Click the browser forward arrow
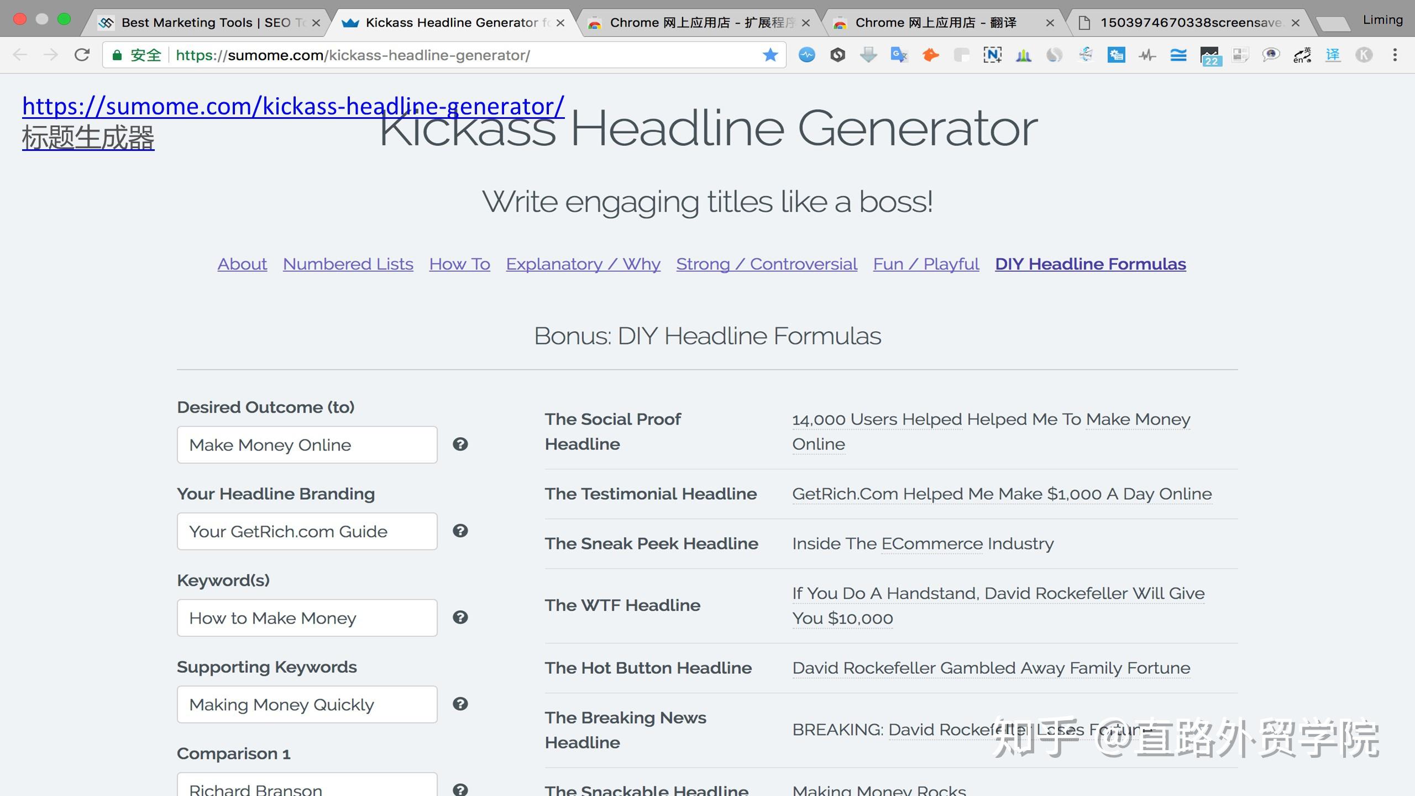The width and height of the screenshot is (1415, 796). 51,55
